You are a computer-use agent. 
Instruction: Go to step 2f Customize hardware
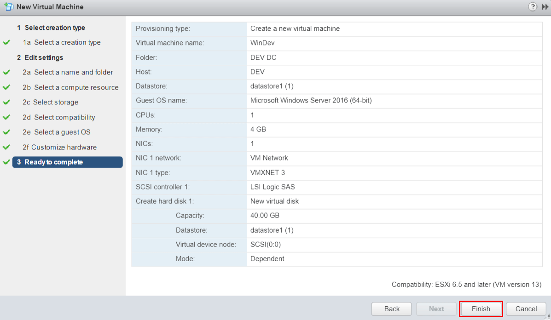(60, 148)
